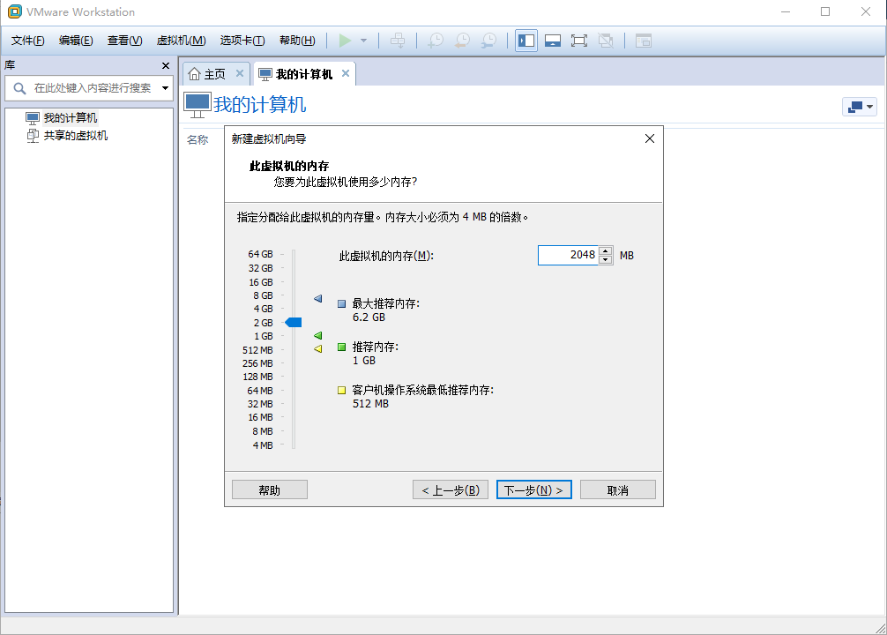Click the 16 GB label on the memory scale
The width and height of the screenshot is (887, 635).
pyautogui.click(x=261, y=282)
